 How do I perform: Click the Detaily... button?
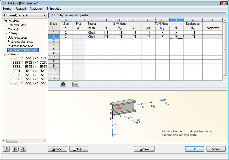coord(79,149)
